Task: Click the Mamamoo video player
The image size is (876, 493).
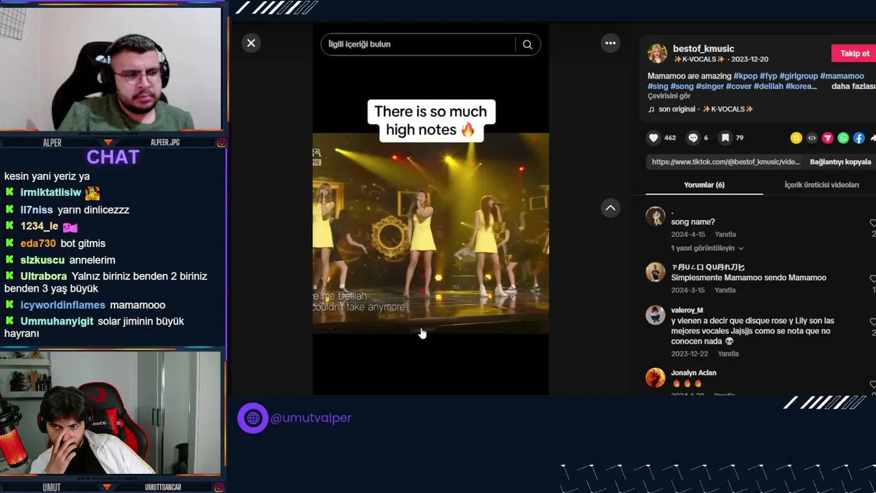Action: (430, 233)
